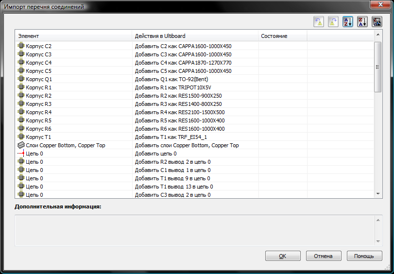
Task: Select the red net icon of 'Добавить цепь 0' row
Action: pos(21,154)
